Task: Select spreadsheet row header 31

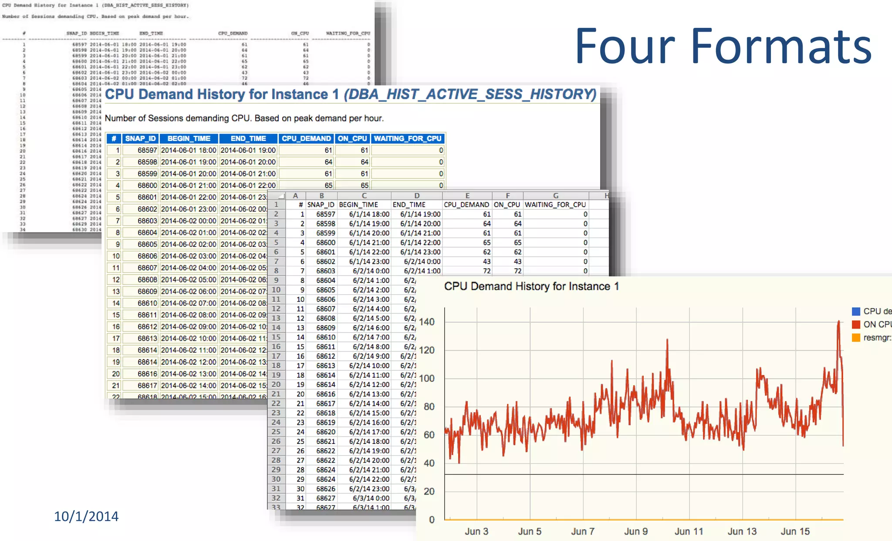Action: pyautogui.click(x=276, y=489)
